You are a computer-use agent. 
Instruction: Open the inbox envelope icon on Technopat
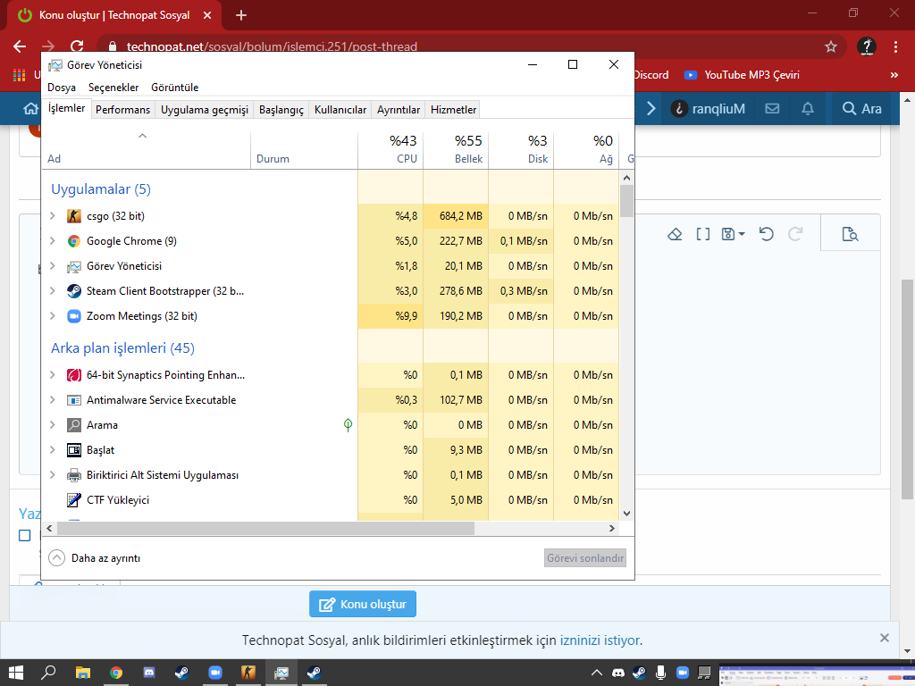772,108
